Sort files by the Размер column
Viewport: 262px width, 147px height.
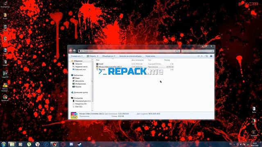(x=167, y=60)
